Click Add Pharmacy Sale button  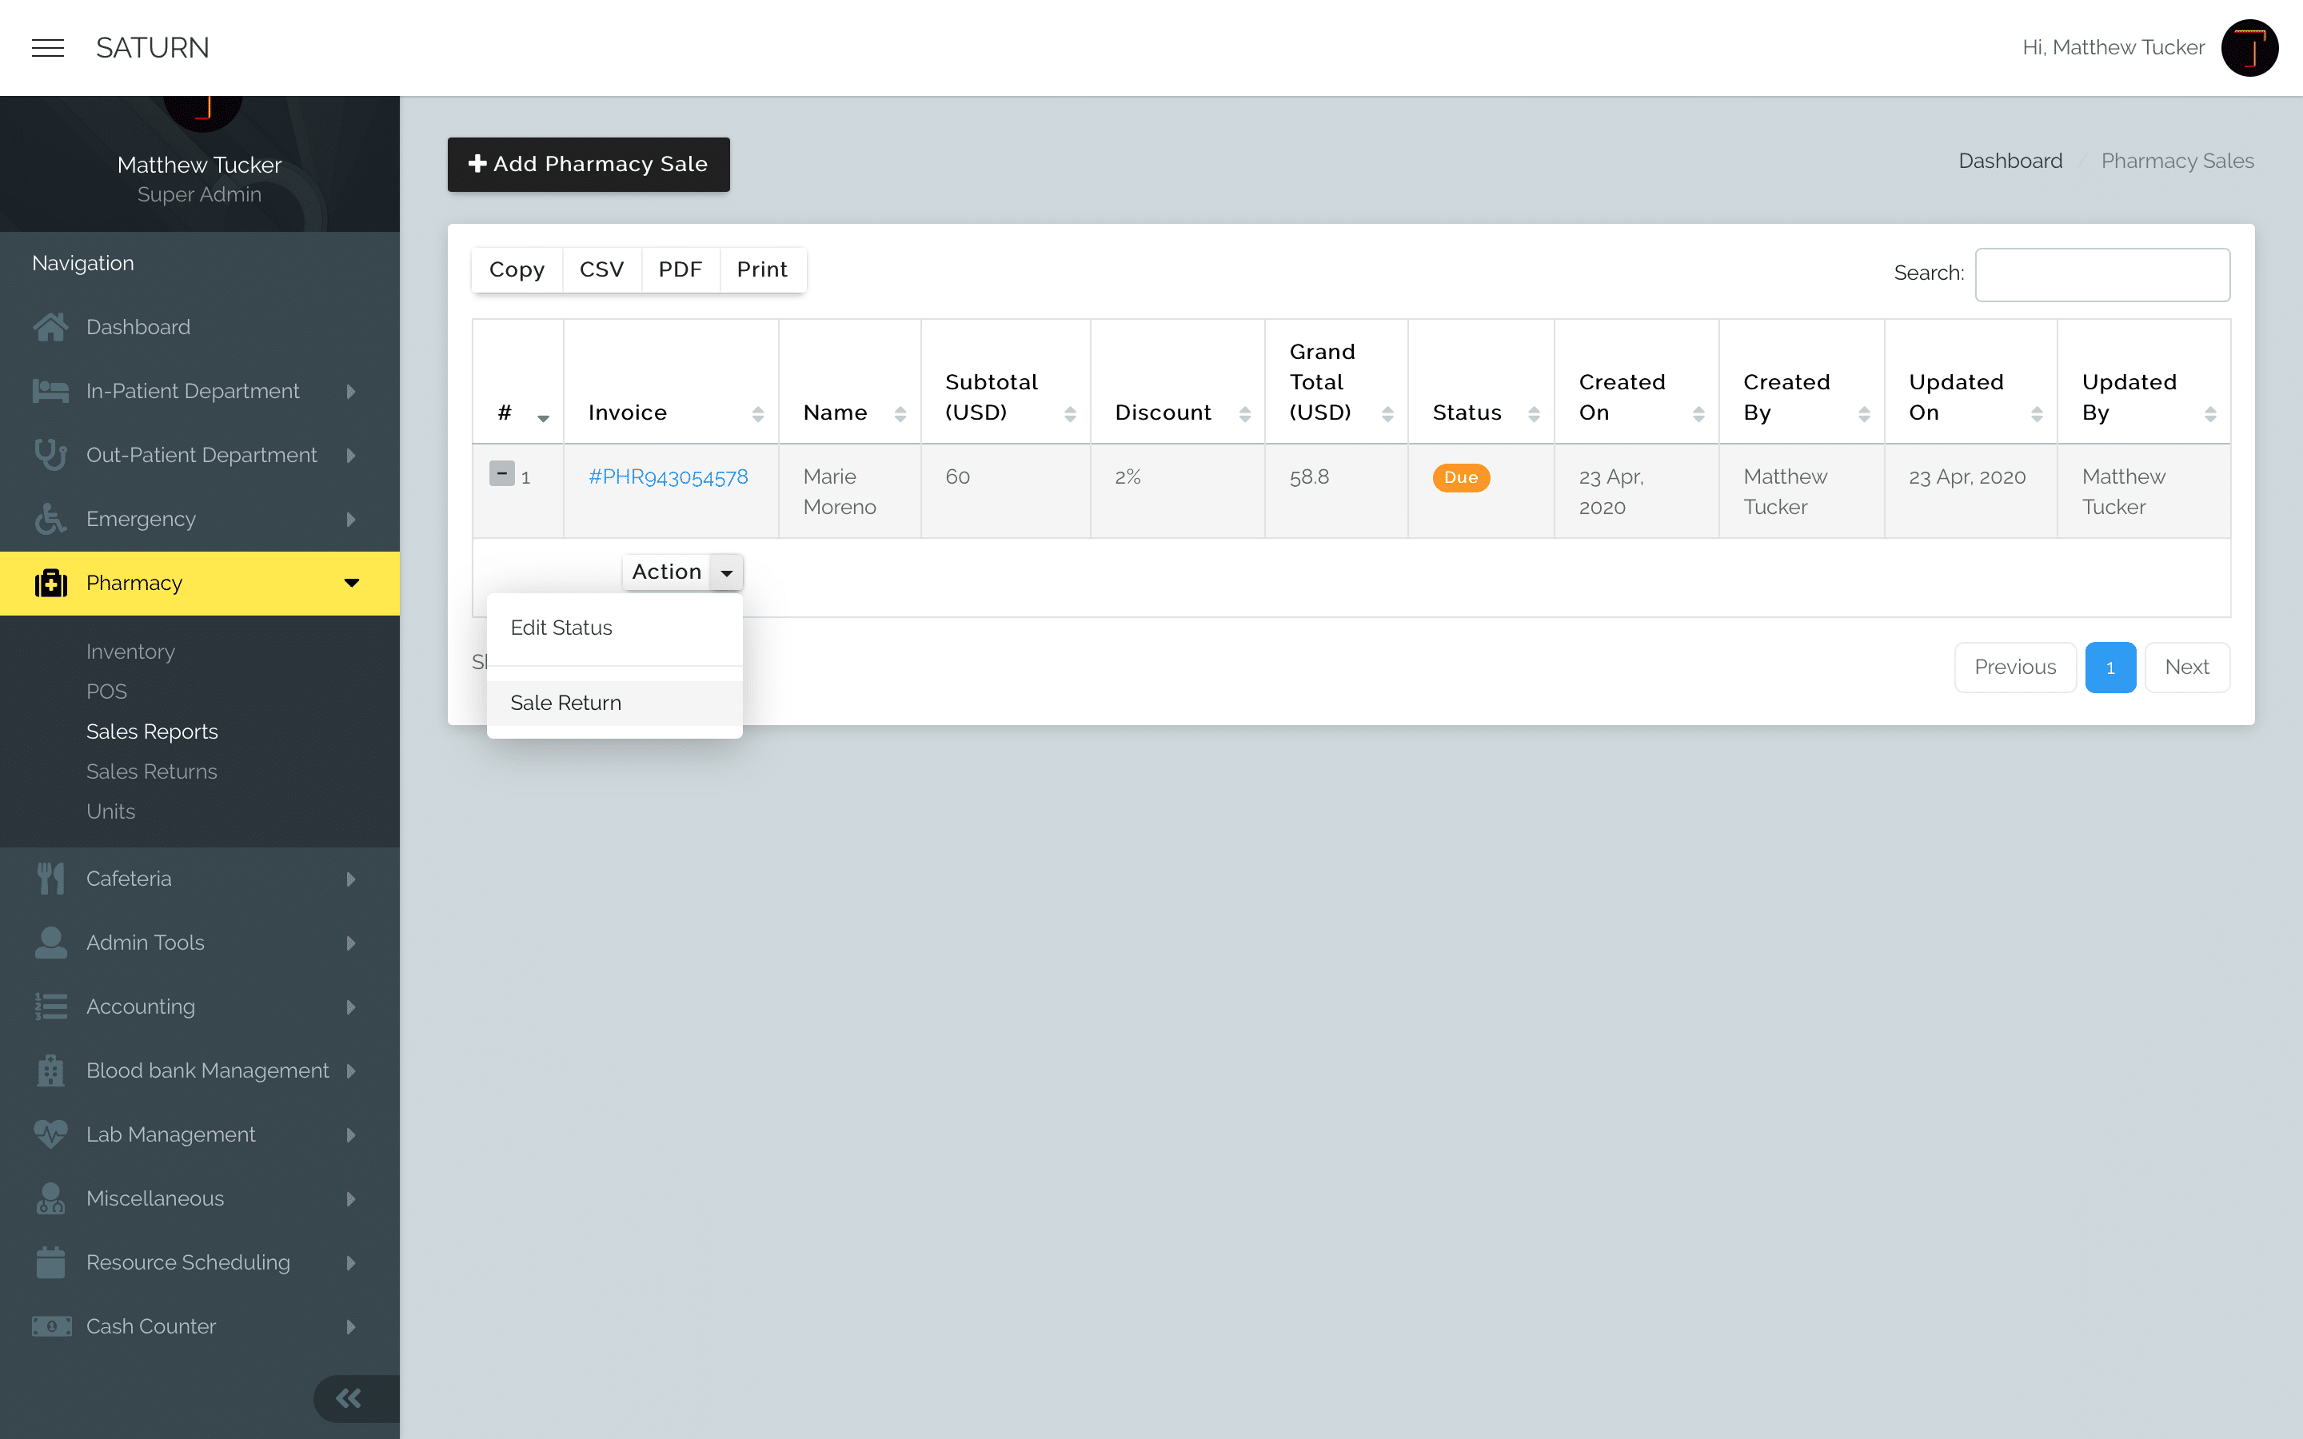tap(588, 164)
